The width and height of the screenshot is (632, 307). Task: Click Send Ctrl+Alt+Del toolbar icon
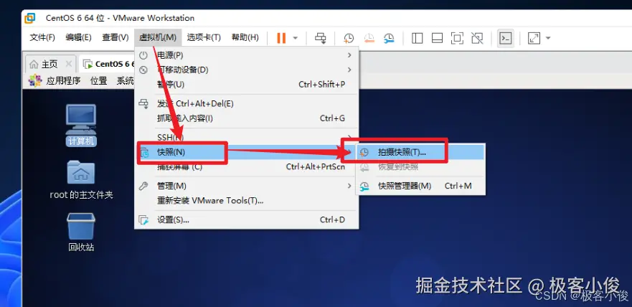[321, 38]
